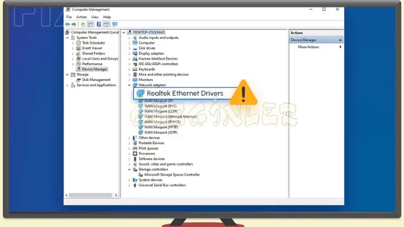Click the blue Help question-mark toolbar icon
Screen dimensions: 404x227
(98, 24)
